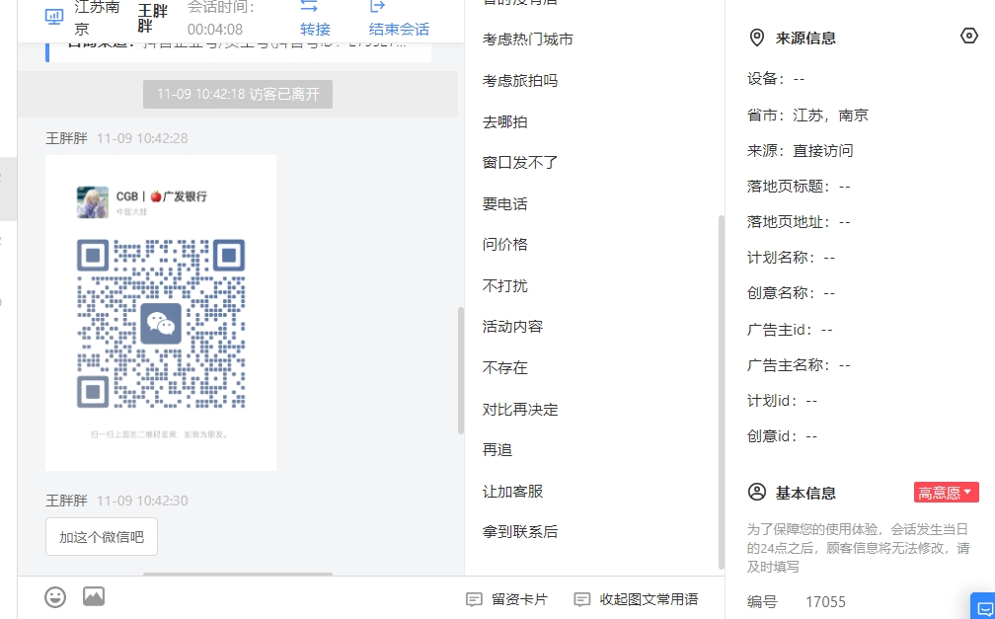Viewport: 995px width, 619px height.
Task: Select quick phrase 不存在
Action: pos(505,367)
